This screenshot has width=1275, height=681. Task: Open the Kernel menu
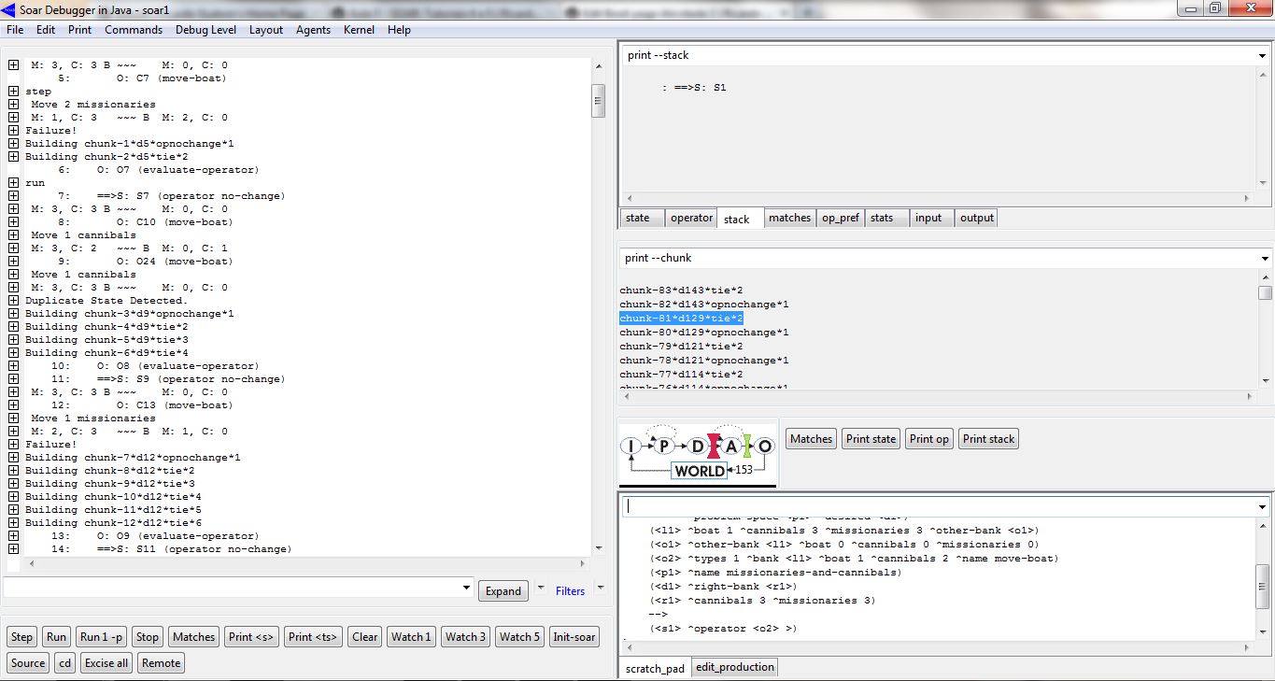click(359, 30)
